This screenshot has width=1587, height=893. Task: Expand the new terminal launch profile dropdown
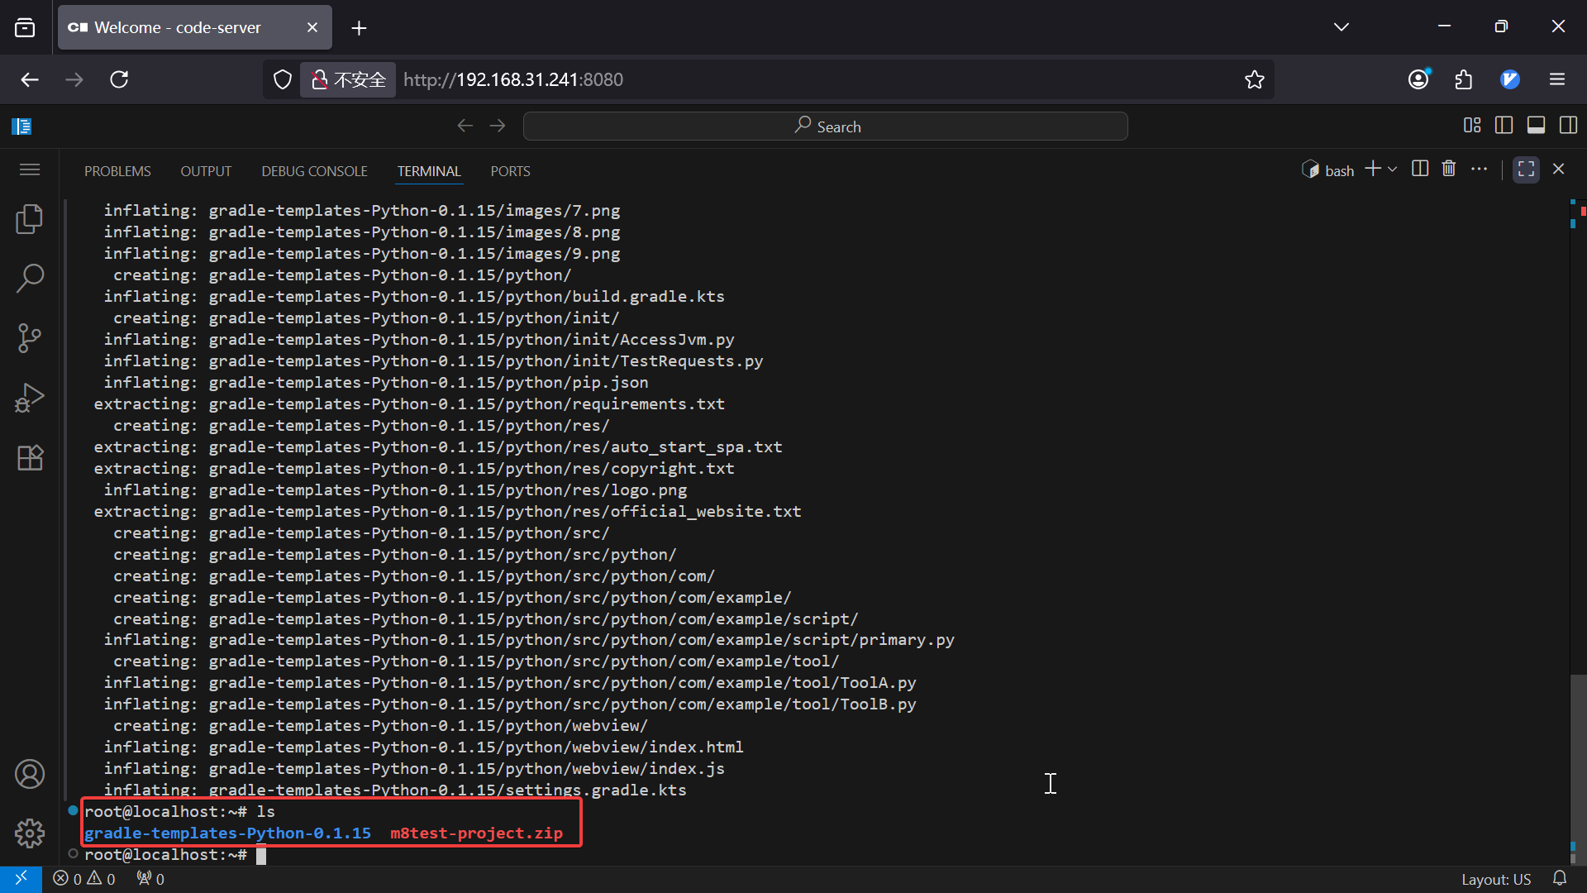[1393, 170]
